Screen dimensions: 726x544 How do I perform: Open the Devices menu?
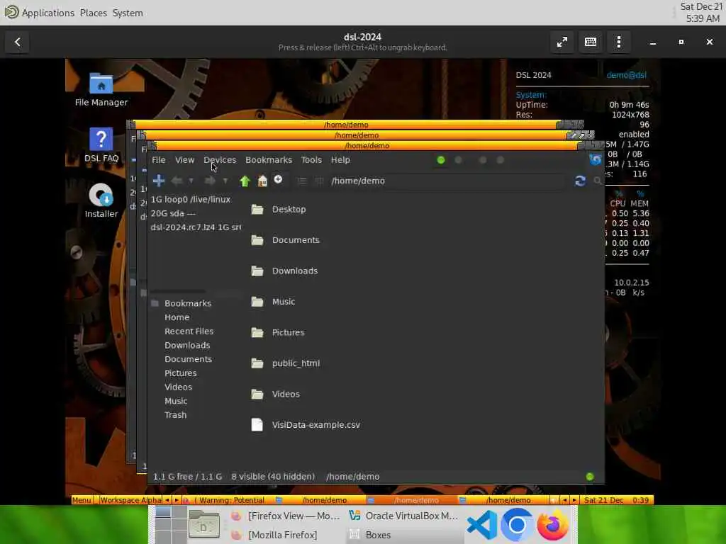pos(220,159)
